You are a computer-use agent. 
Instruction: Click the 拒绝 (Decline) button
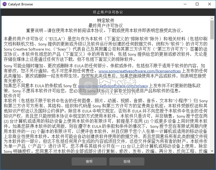(127, 162)
